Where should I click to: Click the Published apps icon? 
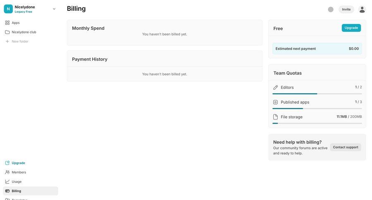pyautogui.click(x=276, y=102)
